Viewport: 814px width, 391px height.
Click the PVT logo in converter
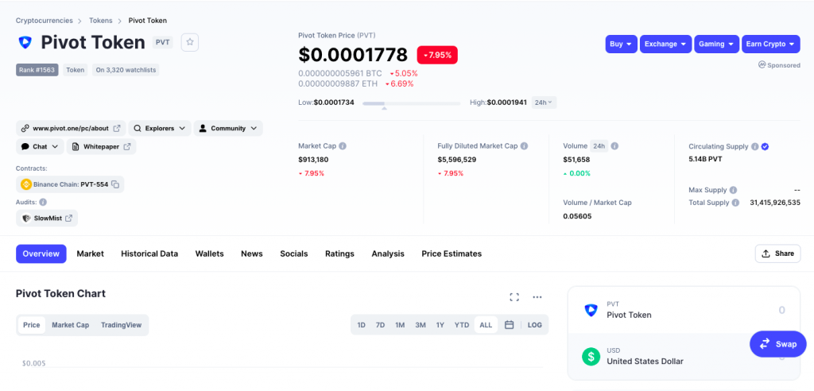[x=591, y=310]
